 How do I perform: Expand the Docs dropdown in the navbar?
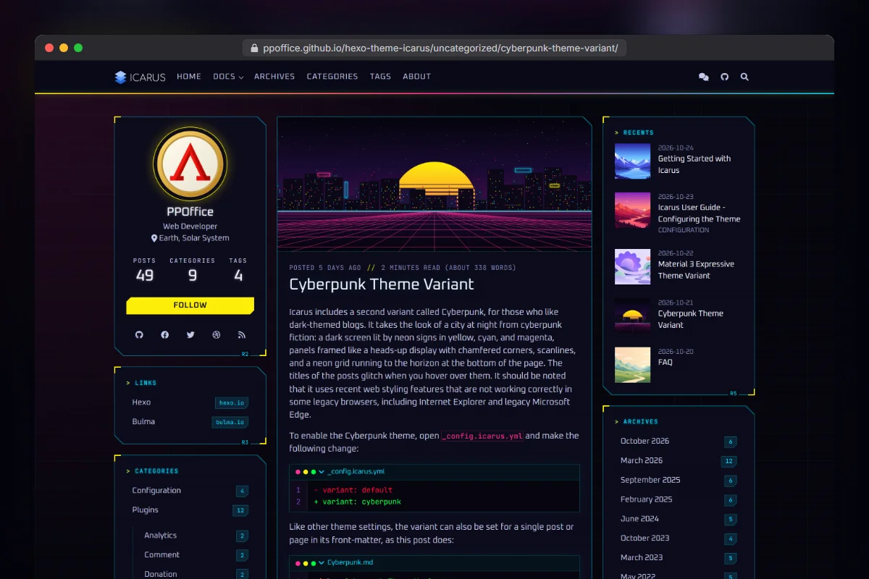(x=228, y=77)
